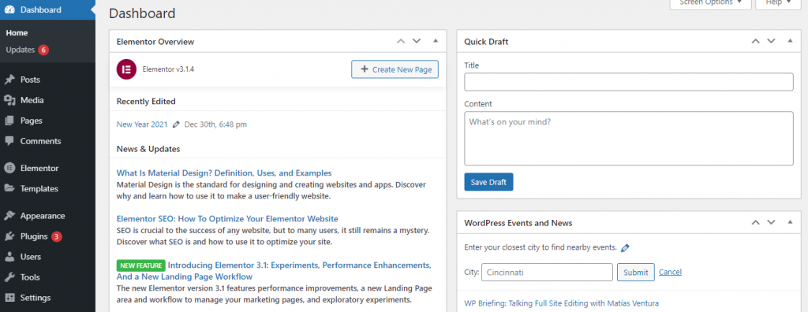Click the What's on your mind content box
The image size is (808, 312).
[x=629, y=139]
